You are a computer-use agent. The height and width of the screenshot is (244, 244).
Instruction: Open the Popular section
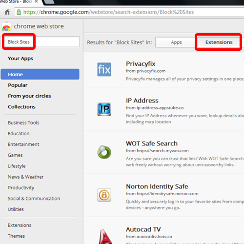[18, 85]
